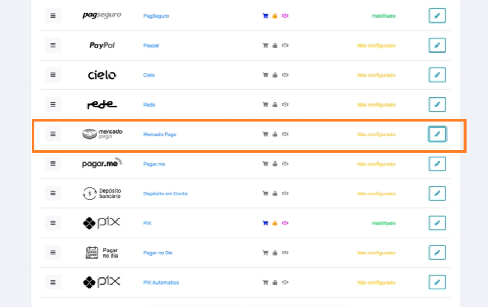Open the Mercado Pago link
The height and width of the screenshot is (307, 488).
click(x=160, y=134)
